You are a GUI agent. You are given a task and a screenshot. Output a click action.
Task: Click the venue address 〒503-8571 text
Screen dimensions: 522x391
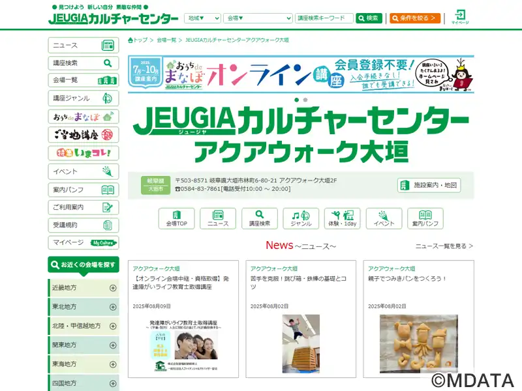click(256, 181)
